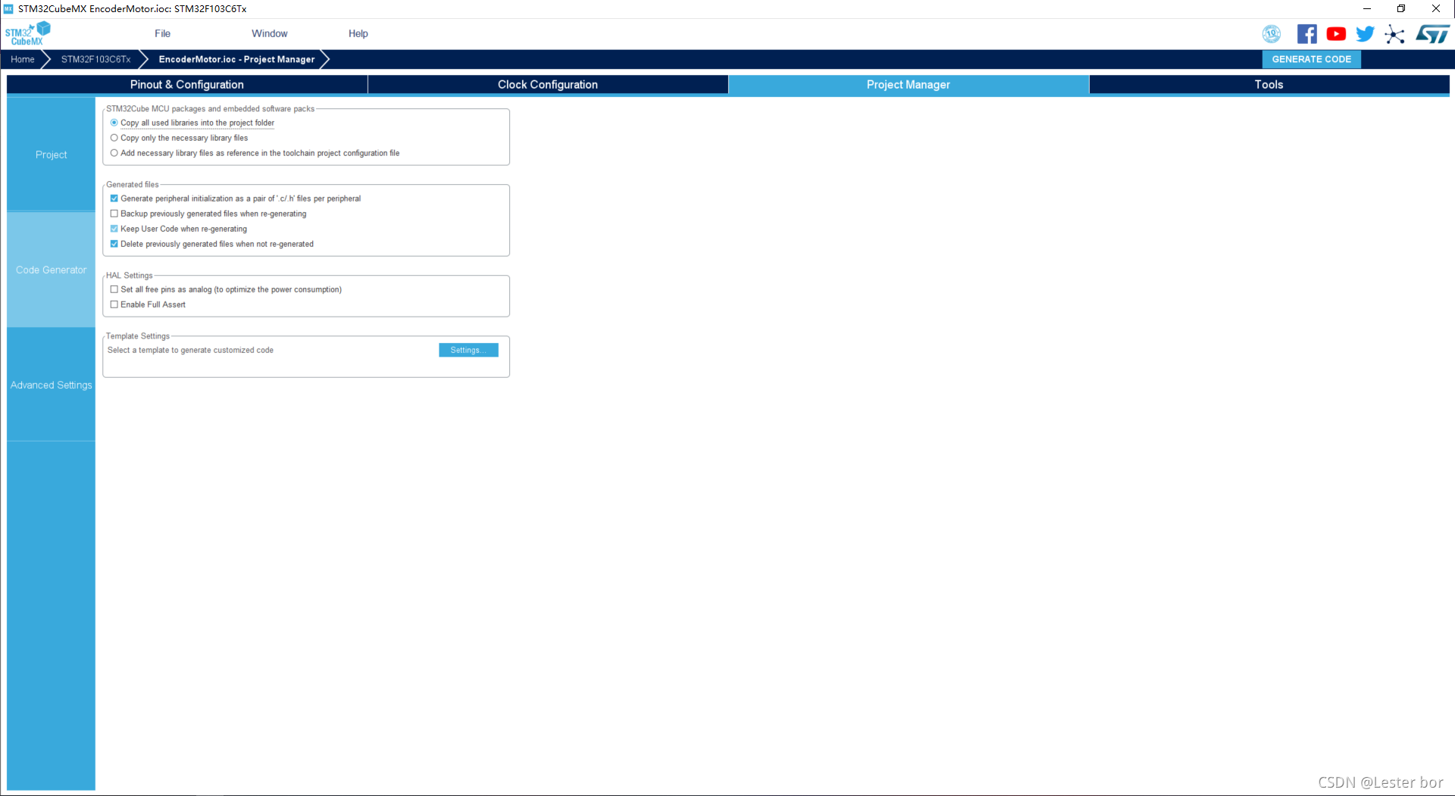Click the ST logo icon
This screenshot has width=1455, height=796.
coord(1432,34)
